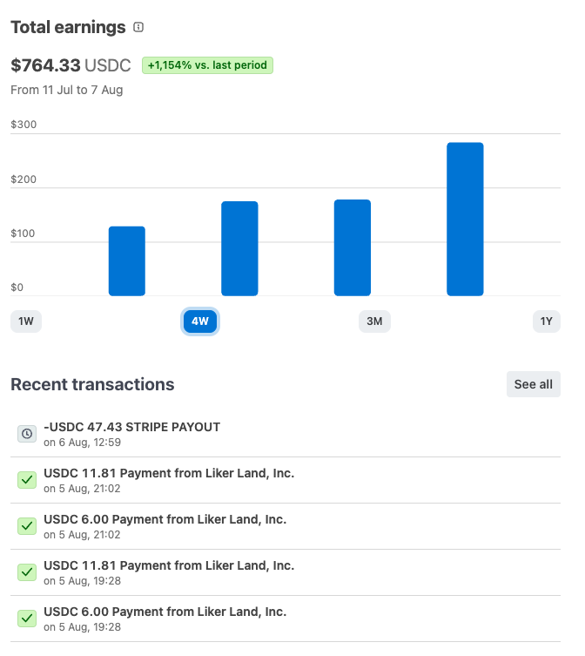The height and width of the screenshot is (656, 585).
Task: Open USDC 6.00 payment from 5 Aug 21:02
Action: coord(286,526)
